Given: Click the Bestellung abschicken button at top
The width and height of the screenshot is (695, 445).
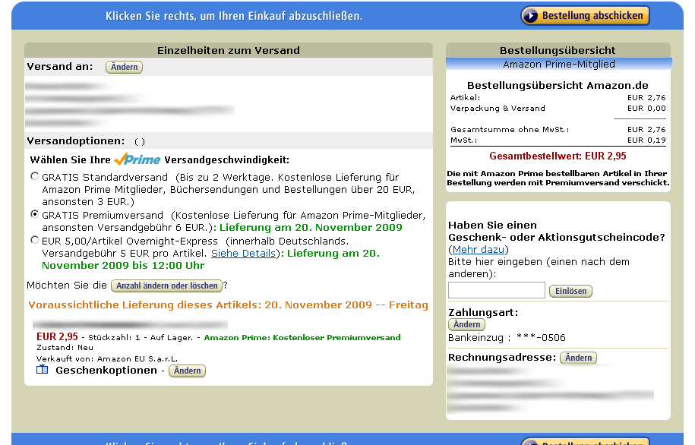Looking at the screenshot, I should coord(585,15).
